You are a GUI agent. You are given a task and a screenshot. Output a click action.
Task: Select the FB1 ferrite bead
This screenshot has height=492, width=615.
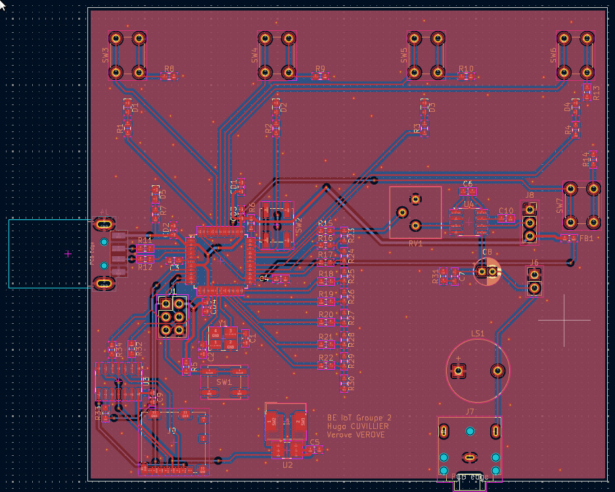point(568,238)
